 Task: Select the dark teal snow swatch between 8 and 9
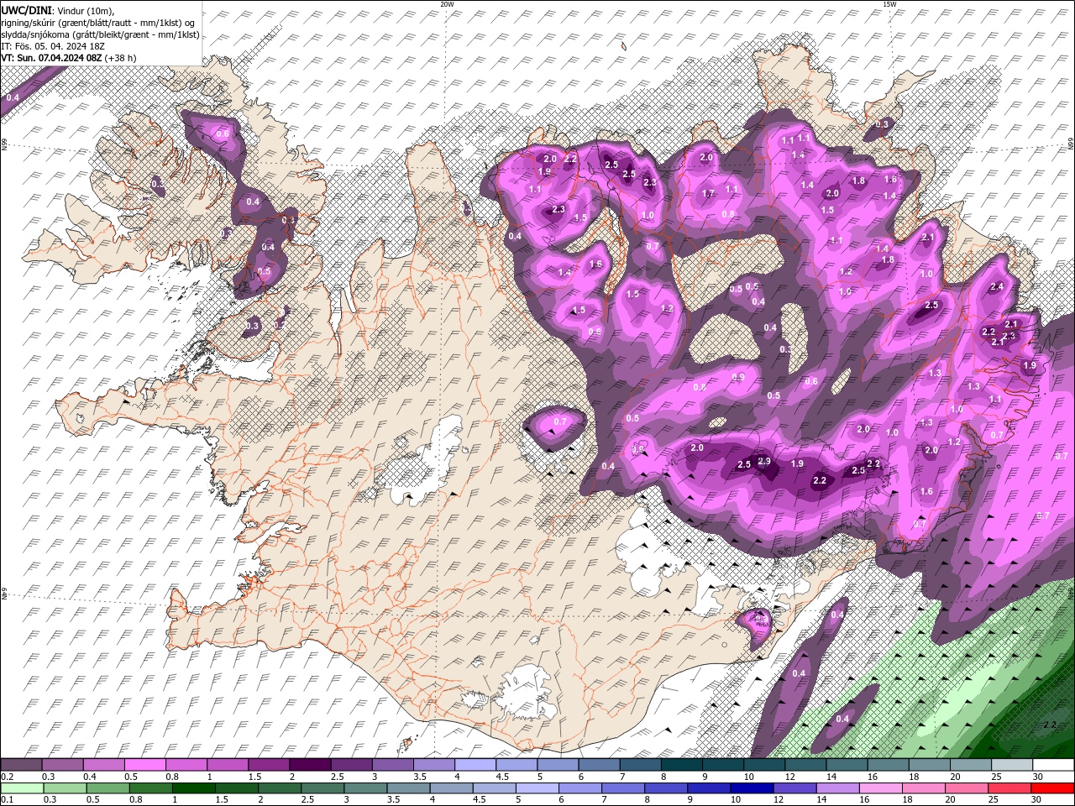point(681,765)
